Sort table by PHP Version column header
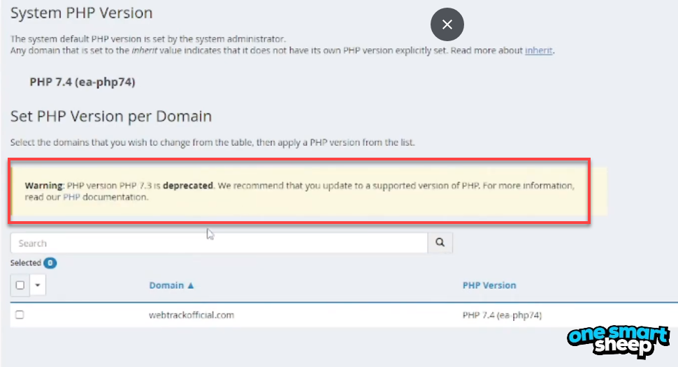 coord(489,285)
